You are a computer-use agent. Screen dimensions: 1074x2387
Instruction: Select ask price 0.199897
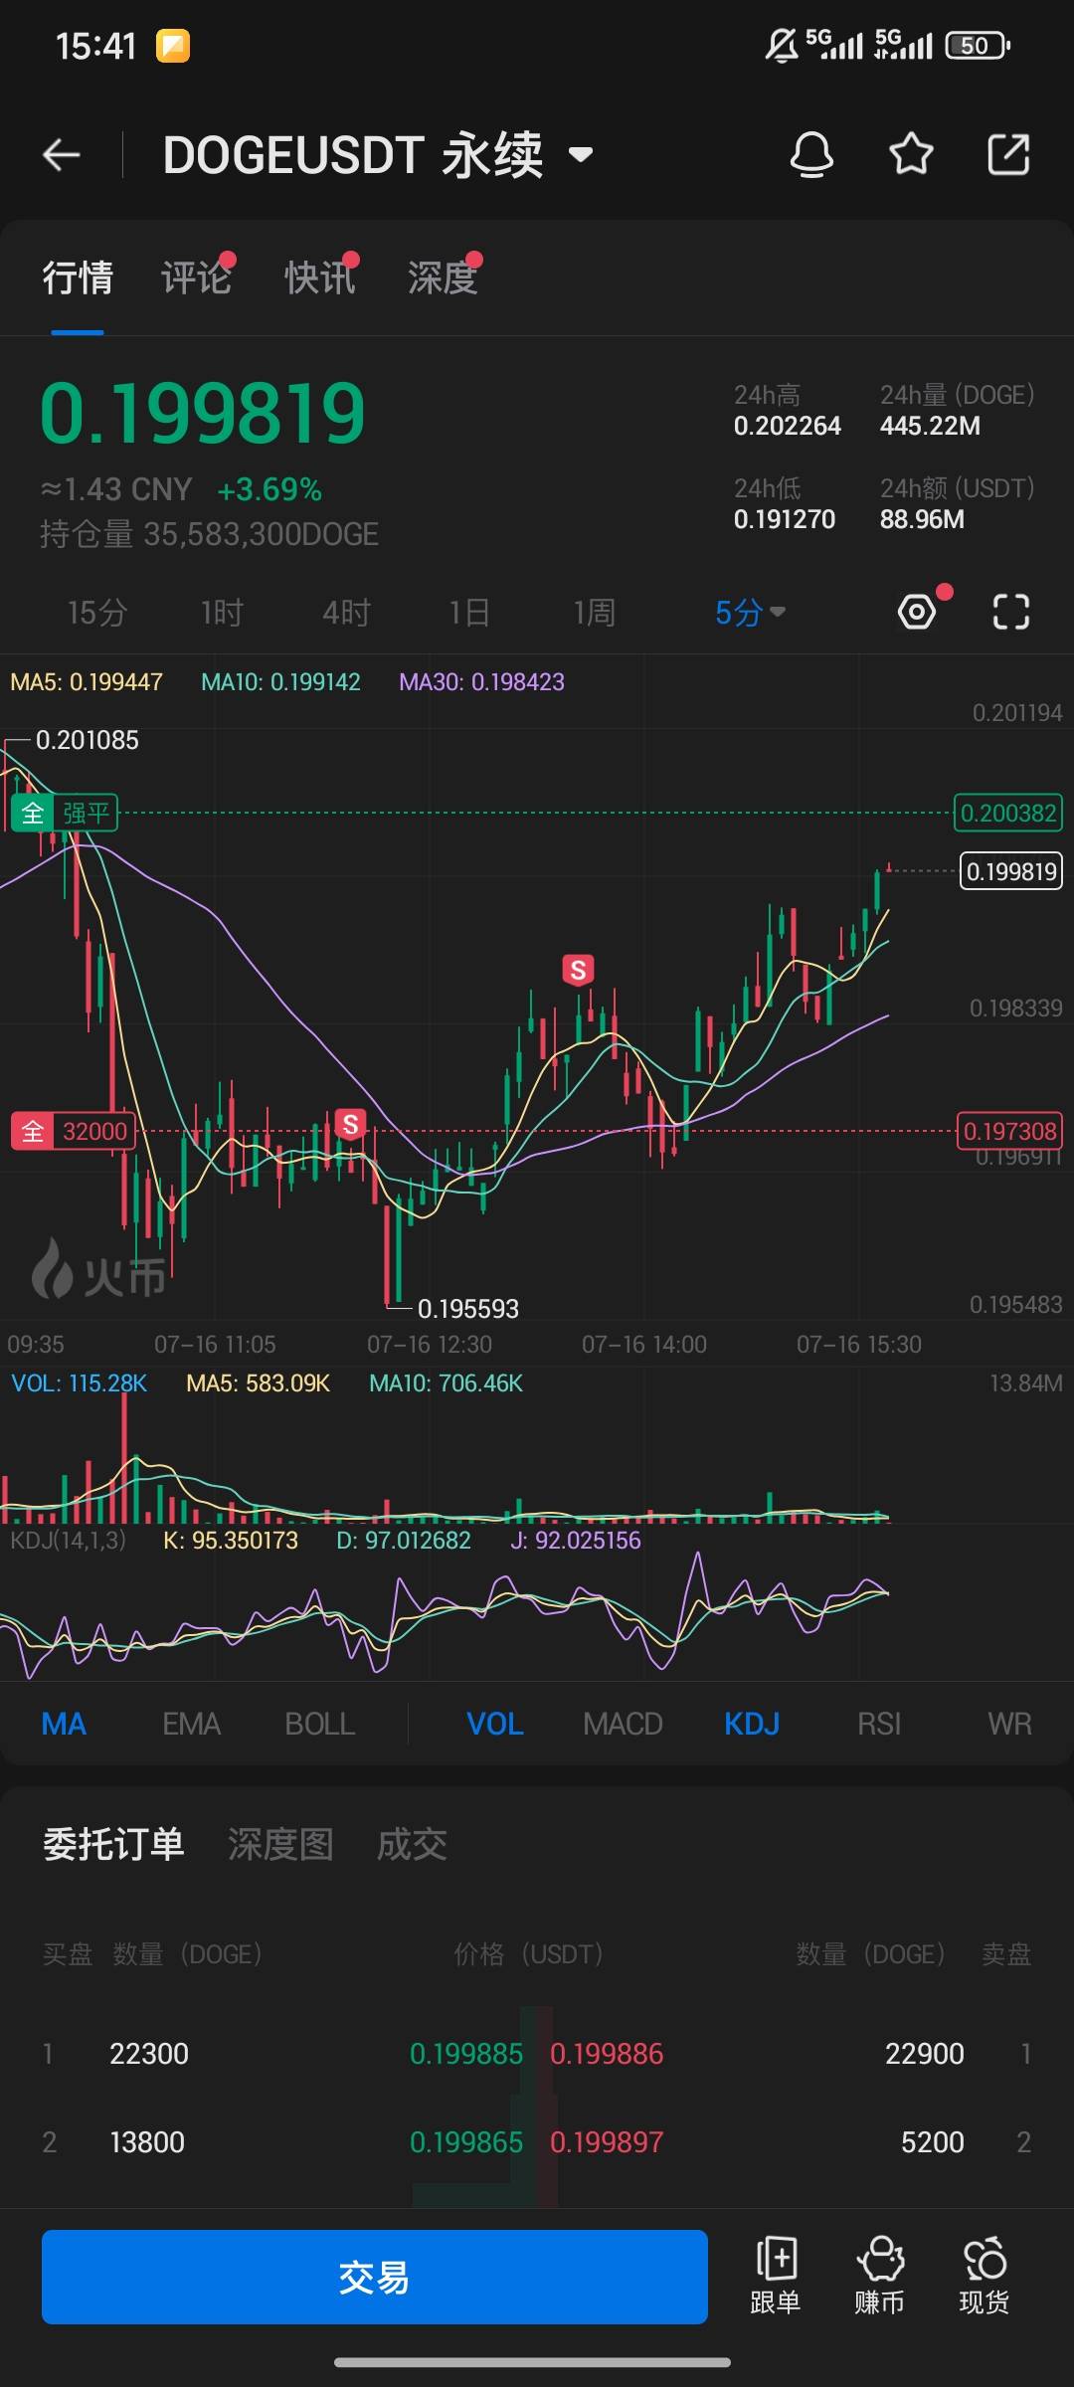[607, 2142]
